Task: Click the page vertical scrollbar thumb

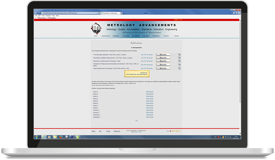Action: point(240,62)
